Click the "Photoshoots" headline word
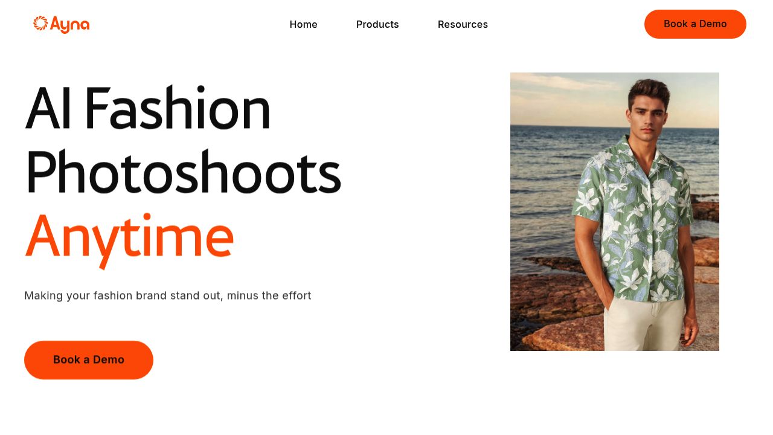This screenshot has width=773, height=435. (183, 172)
